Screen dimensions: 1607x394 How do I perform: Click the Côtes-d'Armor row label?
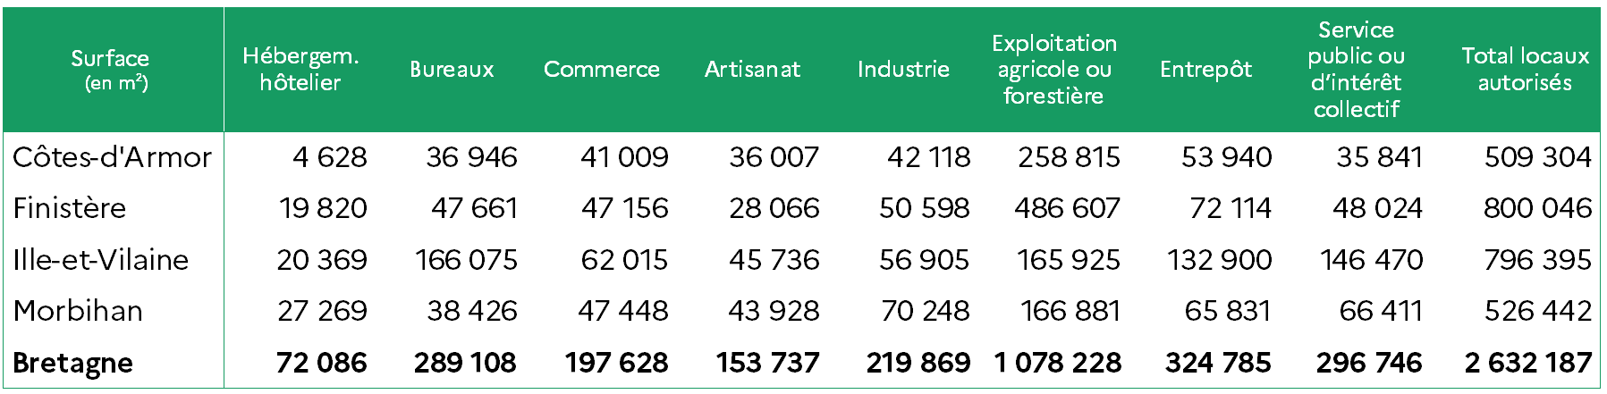point(112,157)
